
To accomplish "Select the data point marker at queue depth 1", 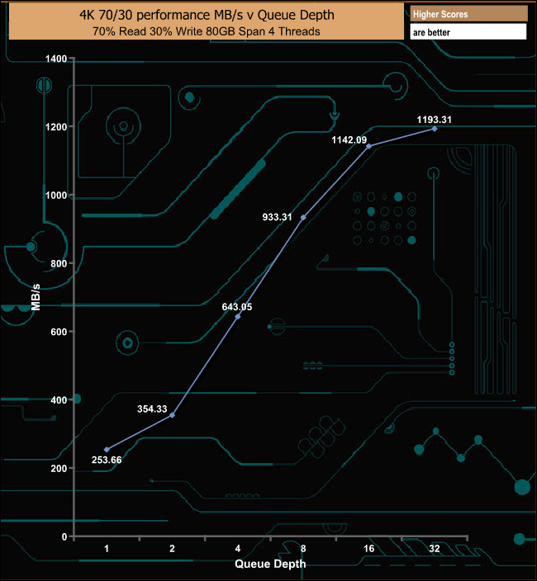I will pyautogui.click(x=107, y=450).
